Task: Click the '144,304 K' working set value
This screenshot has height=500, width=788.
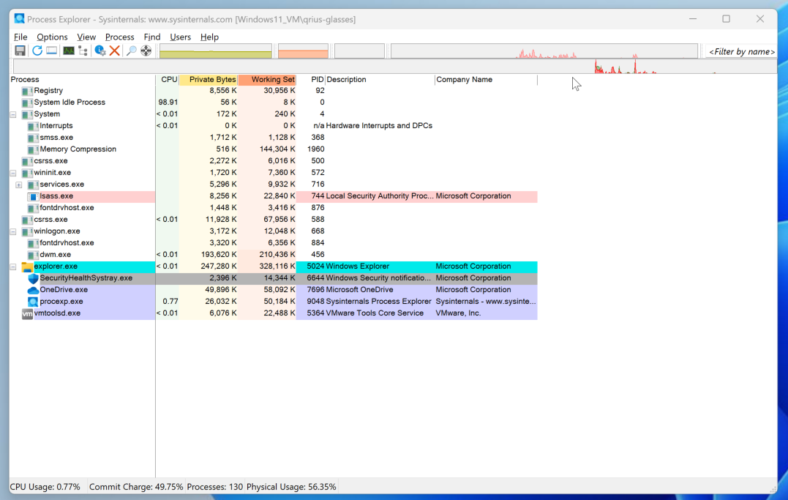Action: [x=277, y=149]
